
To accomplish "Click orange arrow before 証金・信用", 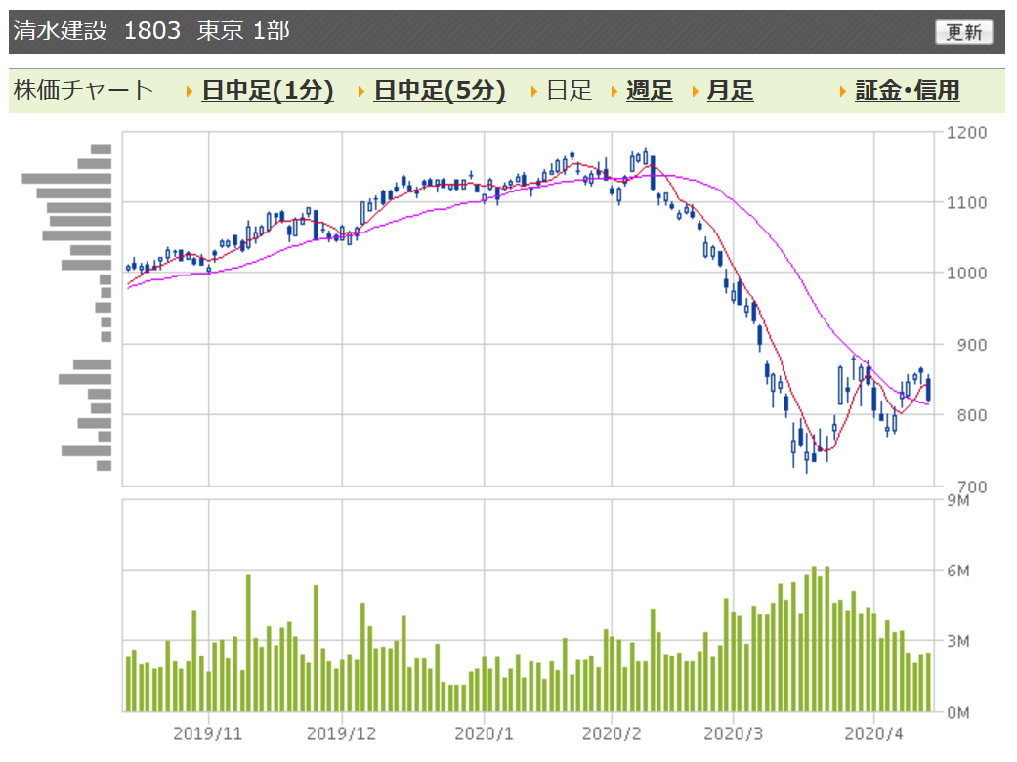I will [x=842, y=92].
